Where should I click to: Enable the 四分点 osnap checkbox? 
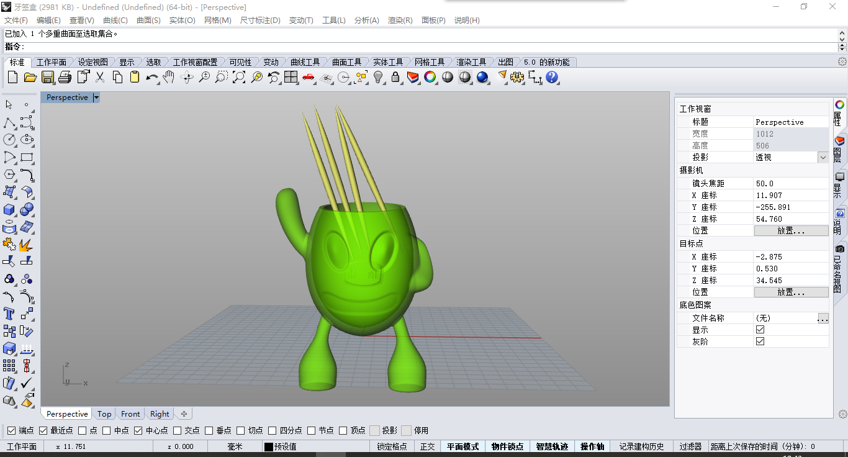point(273,430)
